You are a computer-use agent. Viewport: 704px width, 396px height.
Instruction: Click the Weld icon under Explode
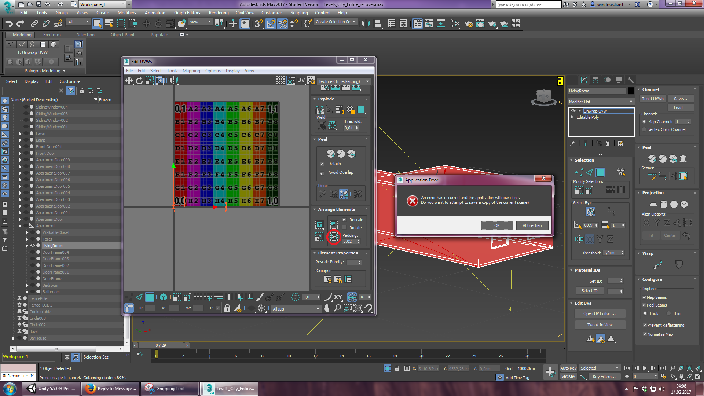point(322,126)
